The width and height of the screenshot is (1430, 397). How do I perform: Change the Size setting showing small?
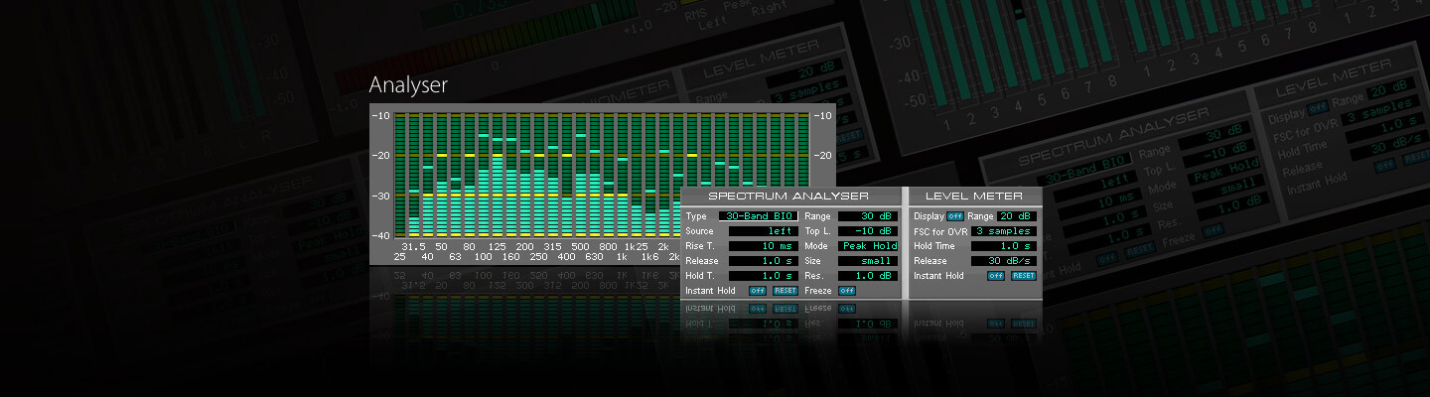click(x=867, y=260)
